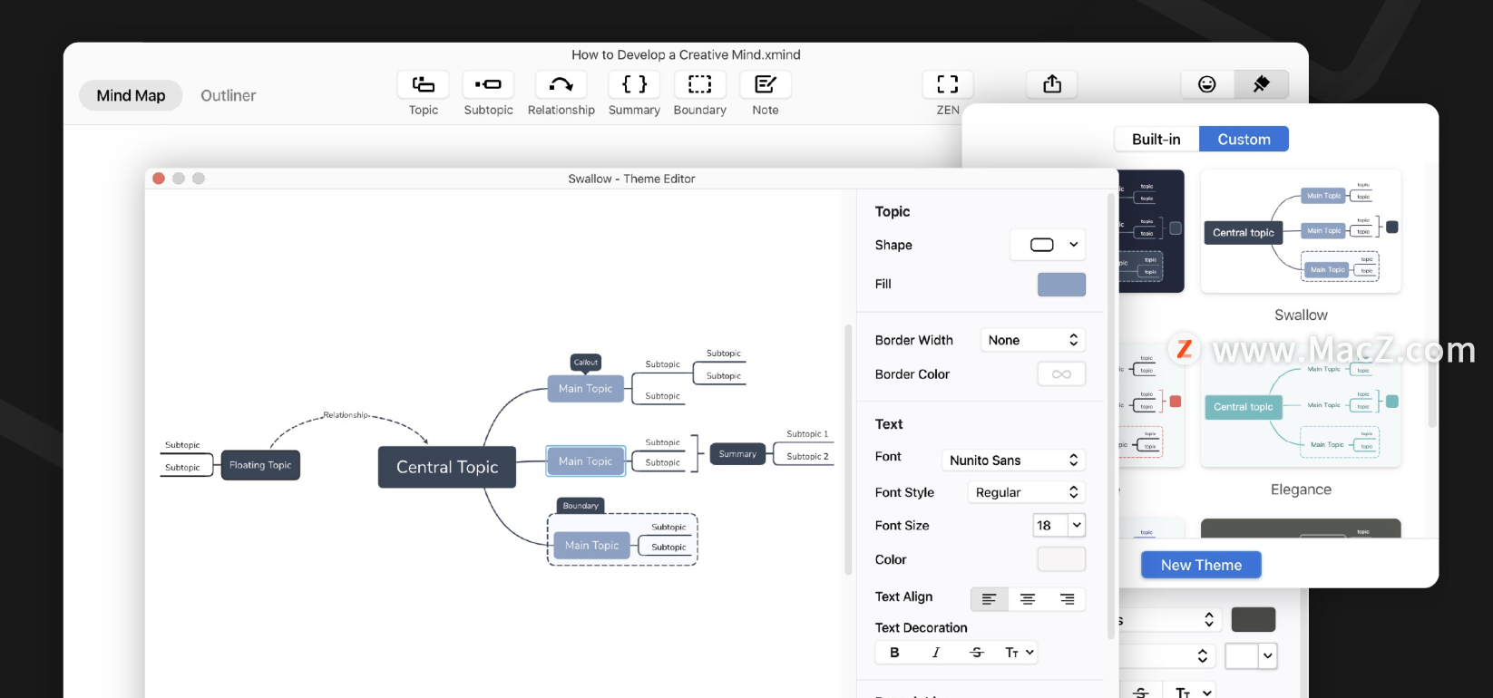Open the format pin panel
Image resolution: width=1493 pixels, height=698 pixels.
1261,84
